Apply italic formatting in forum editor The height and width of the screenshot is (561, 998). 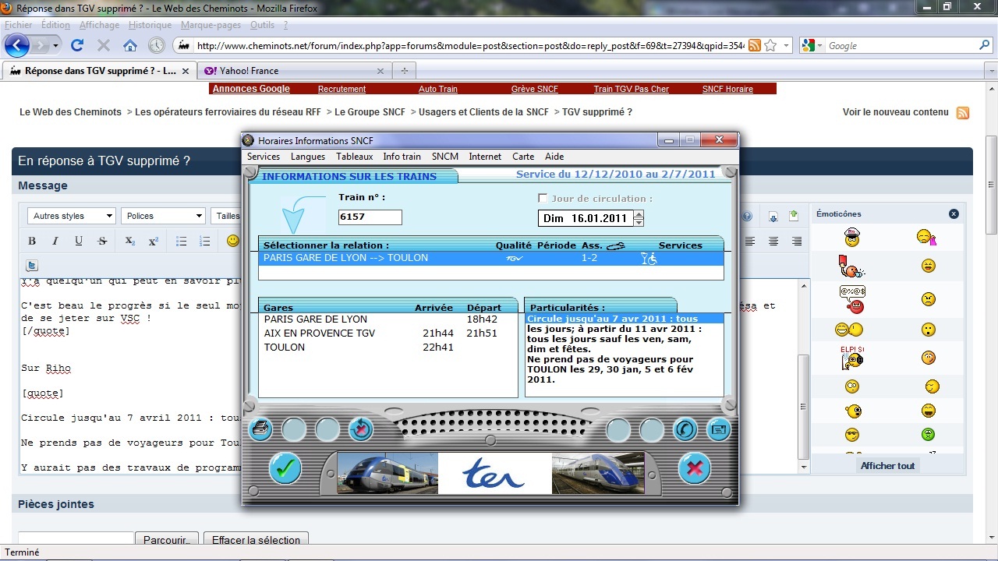[55, 241]
